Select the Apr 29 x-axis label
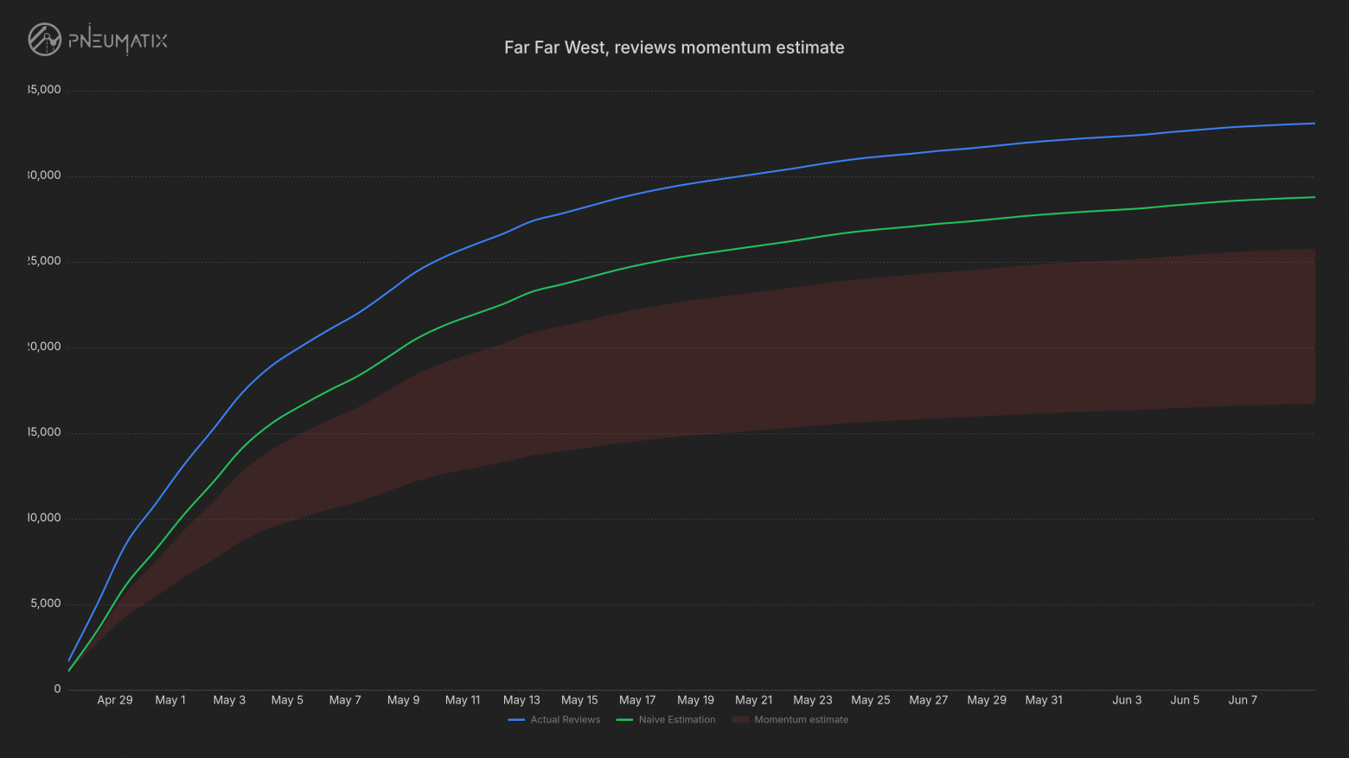The image size is (1349, 758). [115, 700]
